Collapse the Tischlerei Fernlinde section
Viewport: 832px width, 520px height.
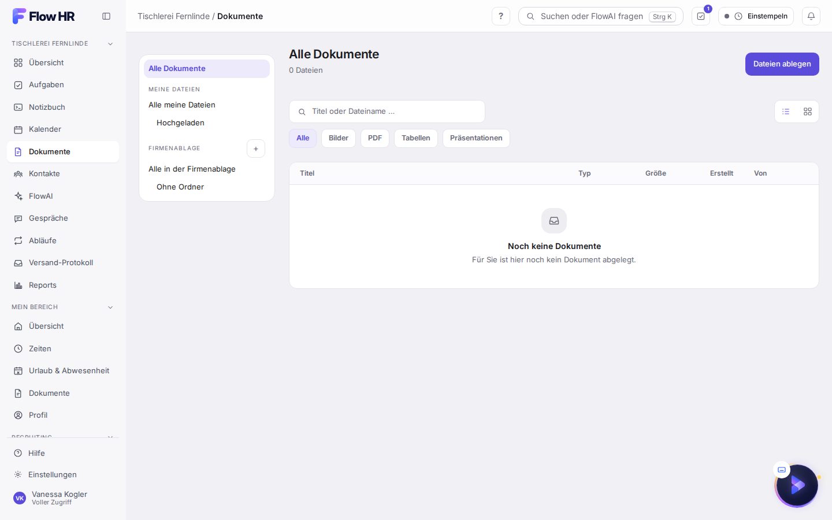(110, 44)
